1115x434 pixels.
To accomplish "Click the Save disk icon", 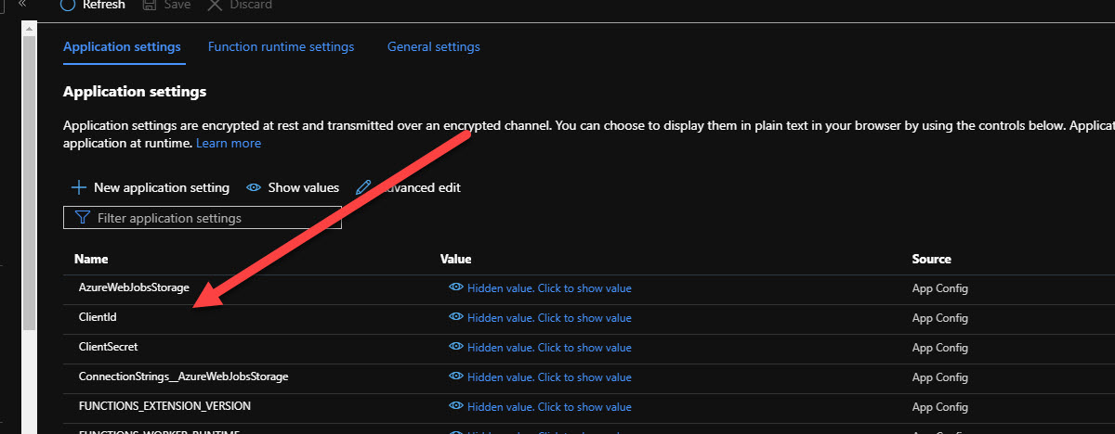I will click(x=150, y=5).
